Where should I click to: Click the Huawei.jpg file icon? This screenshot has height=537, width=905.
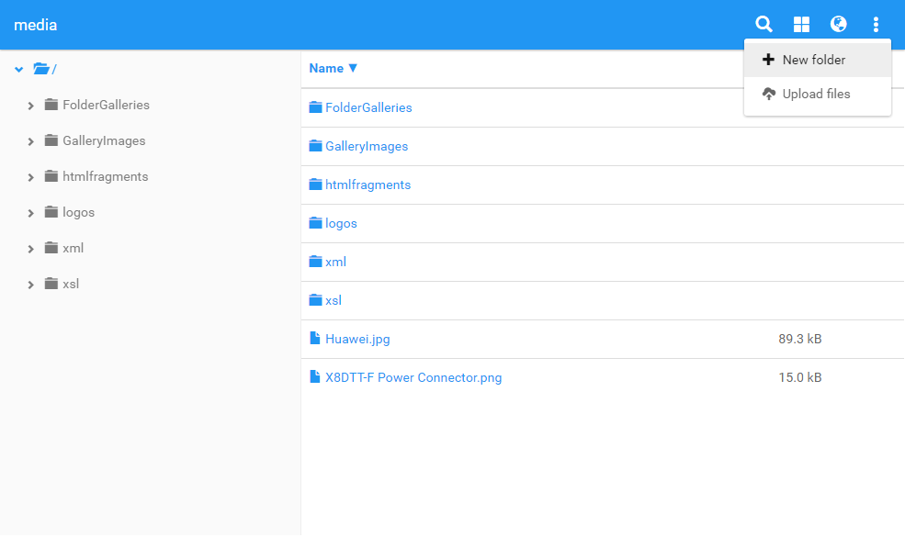[x=315, y=339]
